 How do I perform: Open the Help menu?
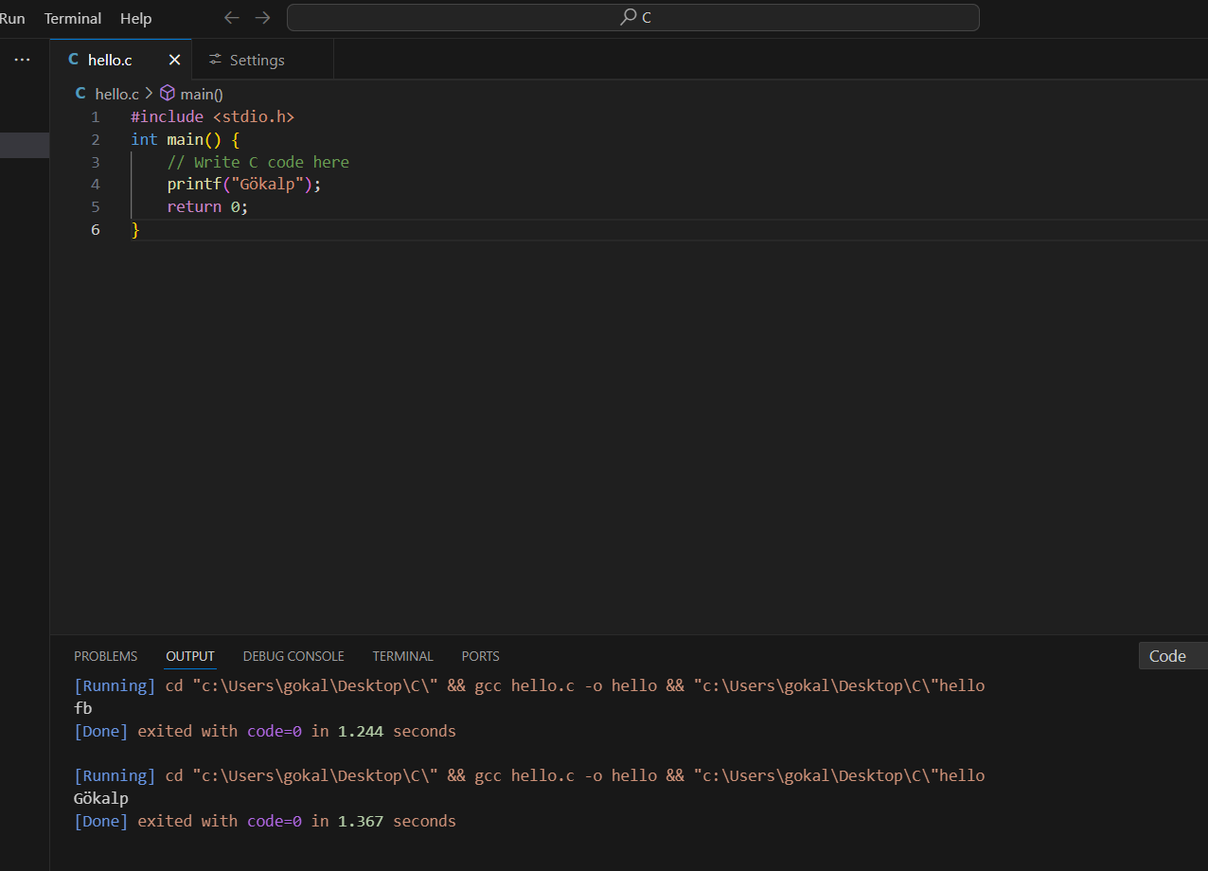135,18
